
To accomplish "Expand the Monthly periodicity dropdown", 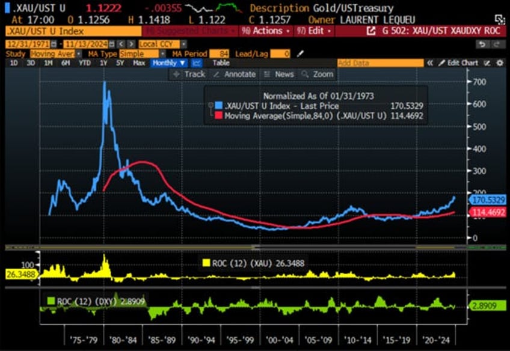I will (169, 63).
